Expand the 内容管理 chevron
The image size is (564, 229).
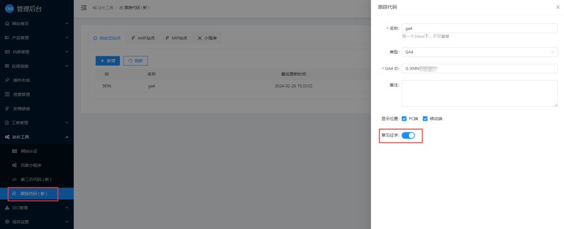point(67,52)
